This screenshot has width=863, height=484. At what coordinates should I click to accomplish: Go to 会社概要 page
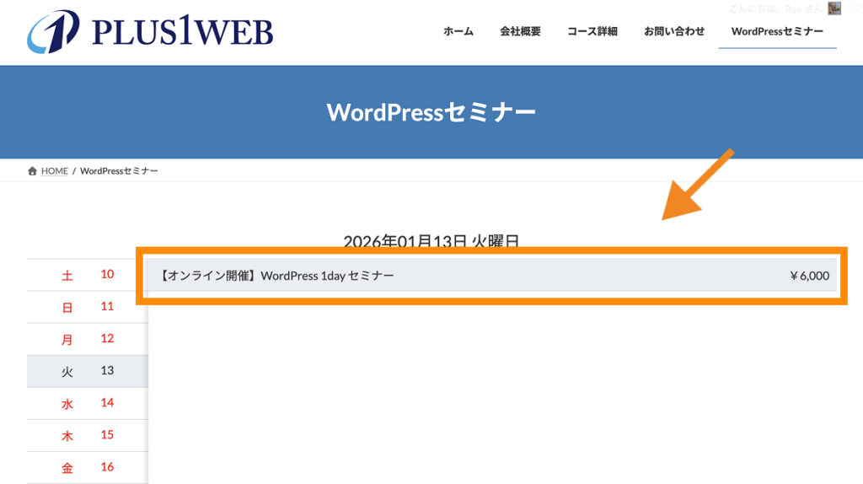[520, 32]
